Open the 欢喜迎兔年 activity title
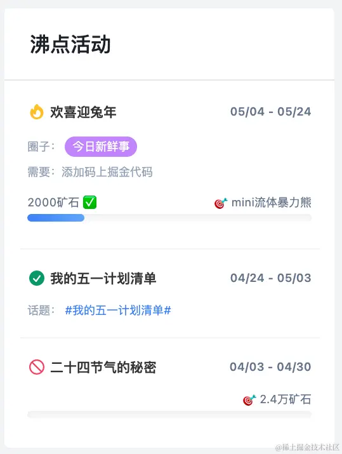 [83, 112]
